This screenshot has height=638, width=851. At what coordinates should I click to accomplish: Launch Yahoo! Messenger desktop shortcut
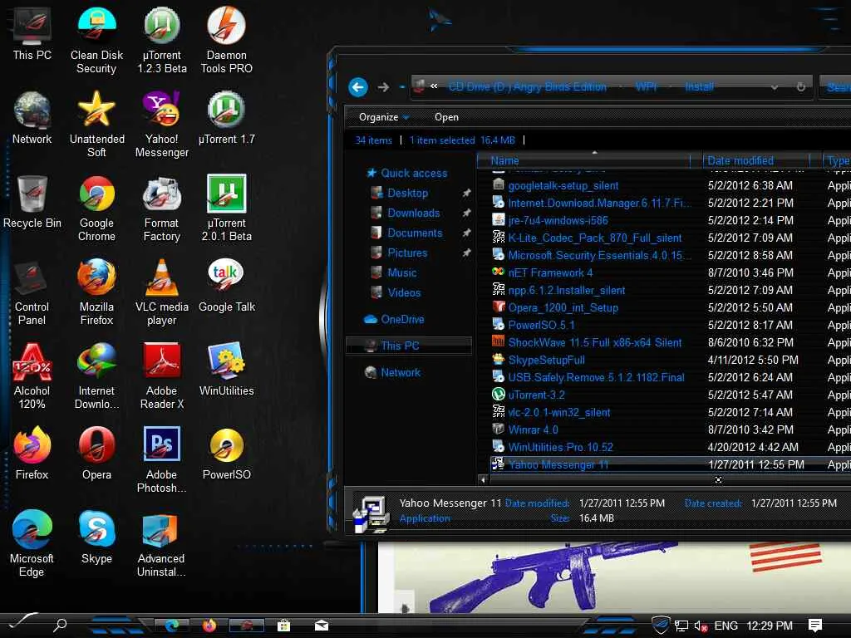(x=162, y=125)
